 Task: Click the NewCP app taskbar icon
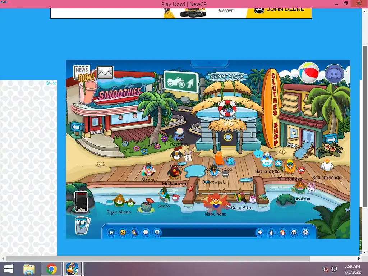(x=72, y=269)
